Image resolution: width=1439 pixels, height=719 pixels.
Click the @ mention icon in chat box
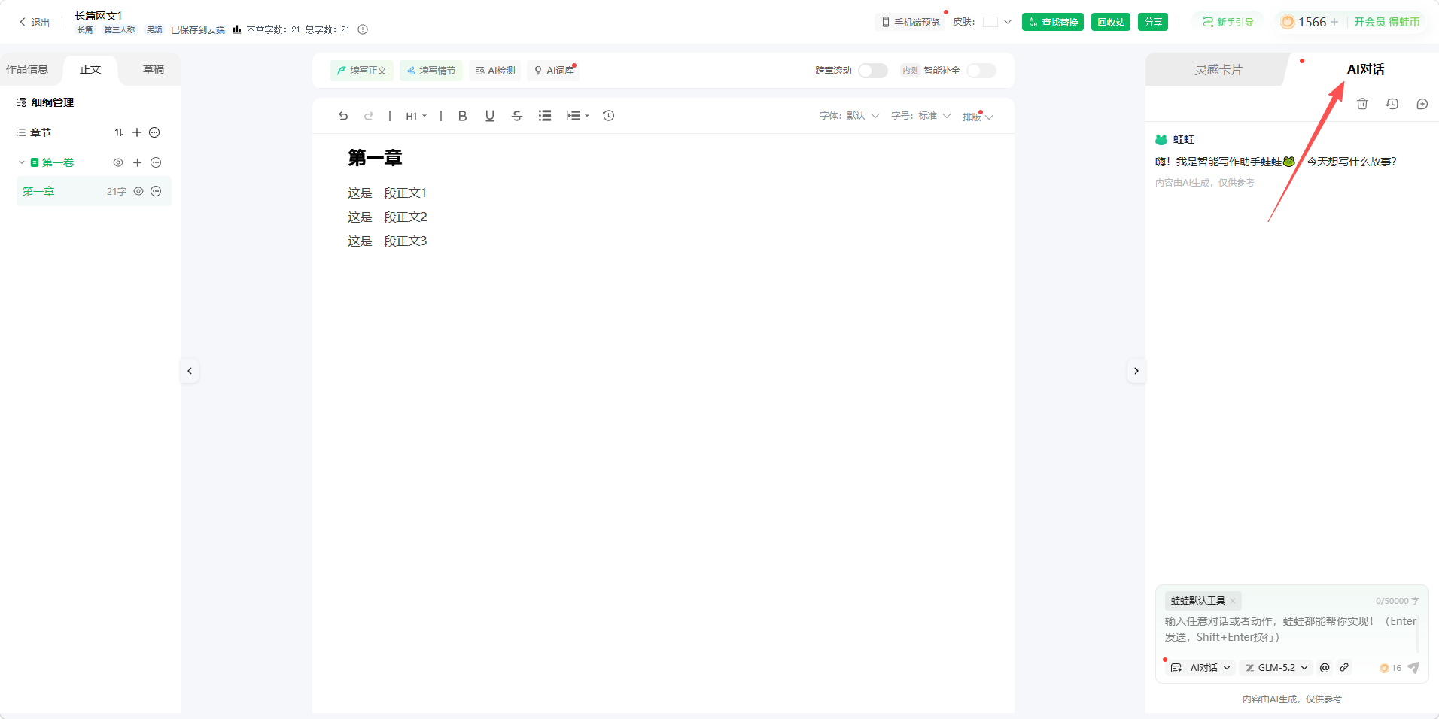tap(1325, 667)
